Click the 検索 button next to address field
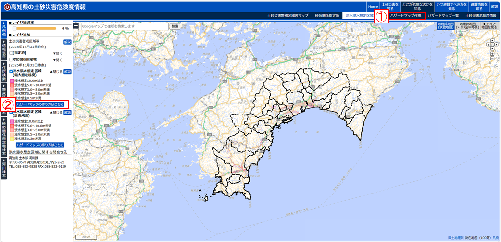Image resolution: width=501 pixels, height=242 pixels. point(175,26)
